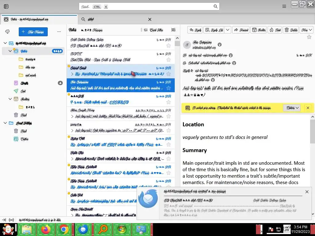Image resolution: width=315 pixels, height=236 pixels.
Task: Open Firefox from the taskbar
Action: (x=46, y=229)
